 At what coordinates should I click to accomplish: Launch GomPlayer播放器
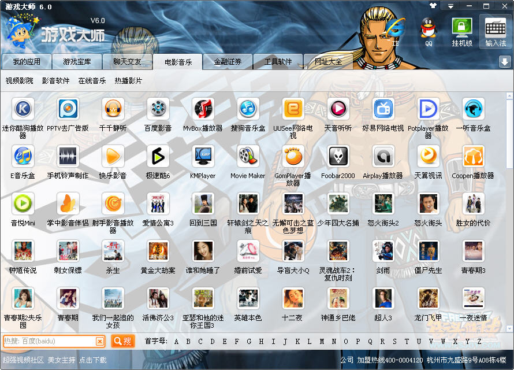pos(293,156)
